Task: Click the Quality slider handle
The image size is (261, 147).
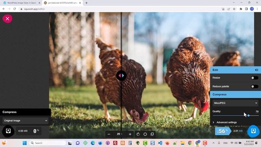Action: pos(248,116)
